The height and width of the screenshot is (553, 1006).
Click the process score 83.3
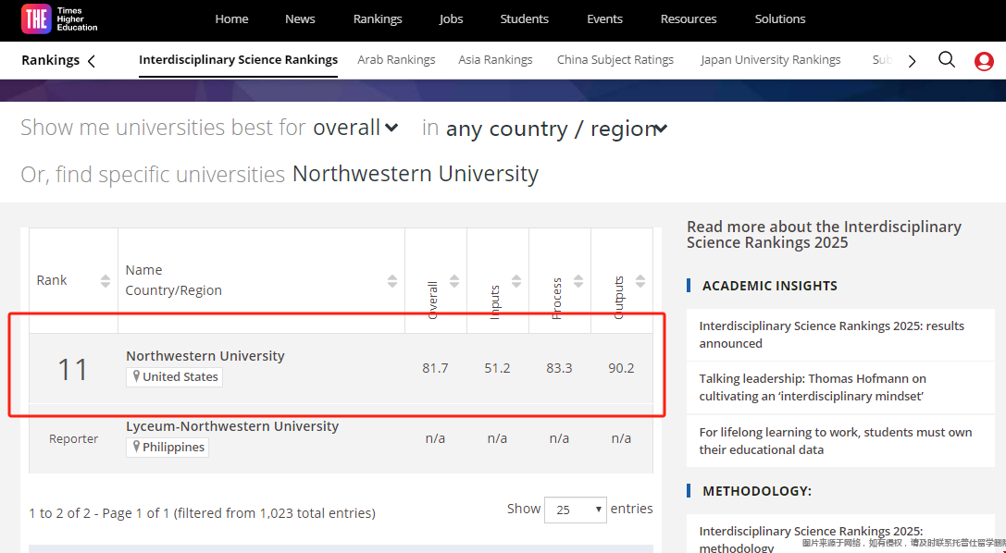(560, 368)
